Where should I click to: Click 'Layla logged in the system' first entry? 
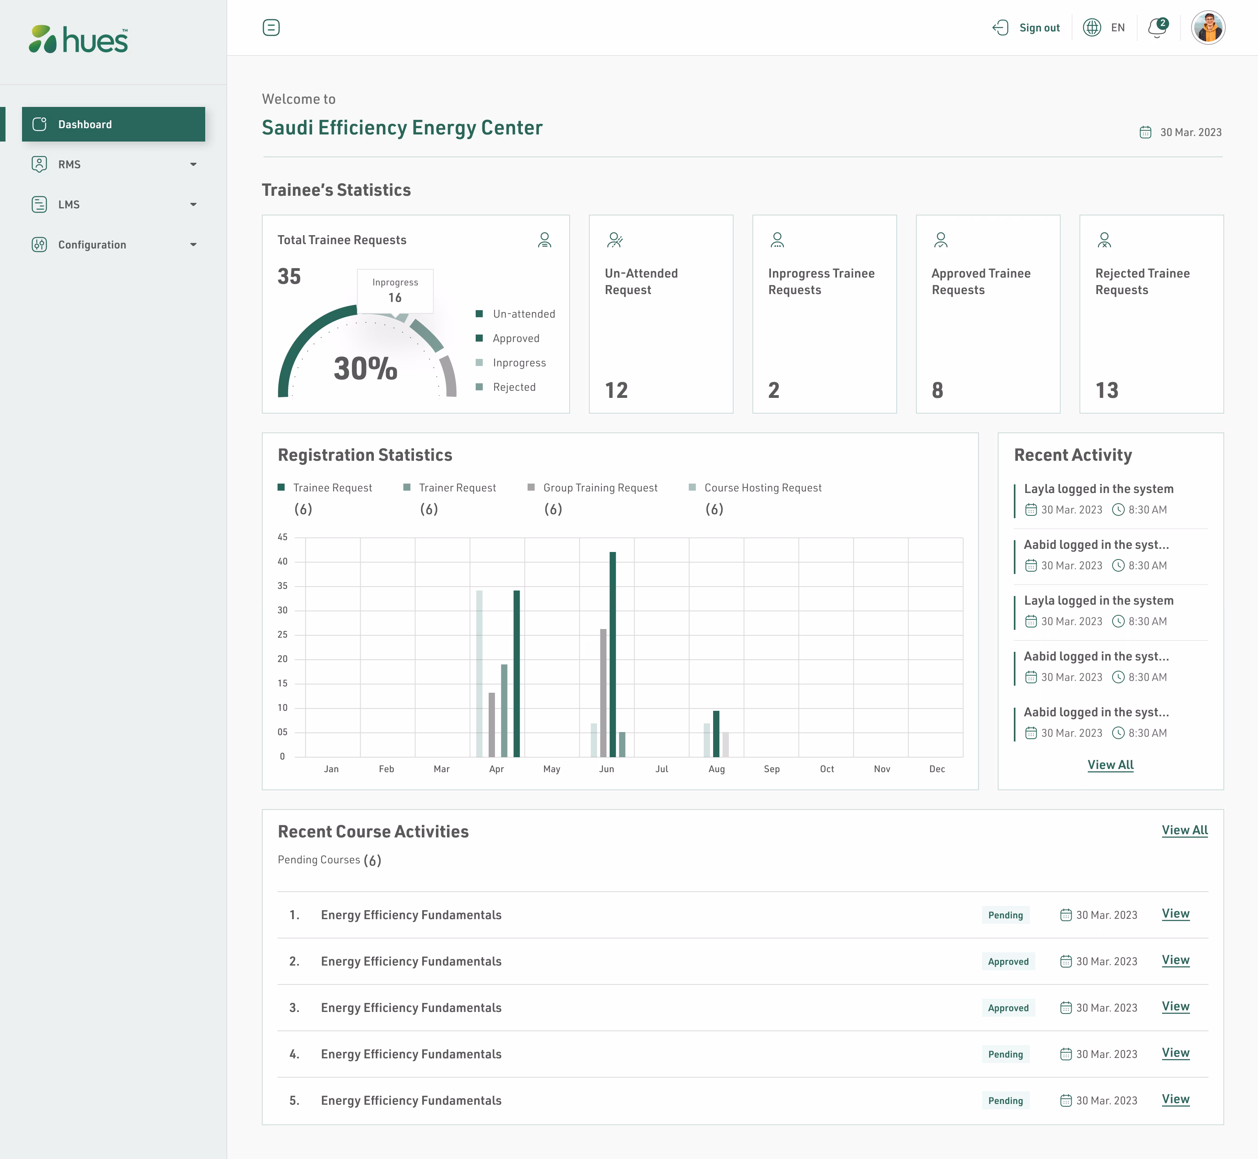pos(1099,489)
